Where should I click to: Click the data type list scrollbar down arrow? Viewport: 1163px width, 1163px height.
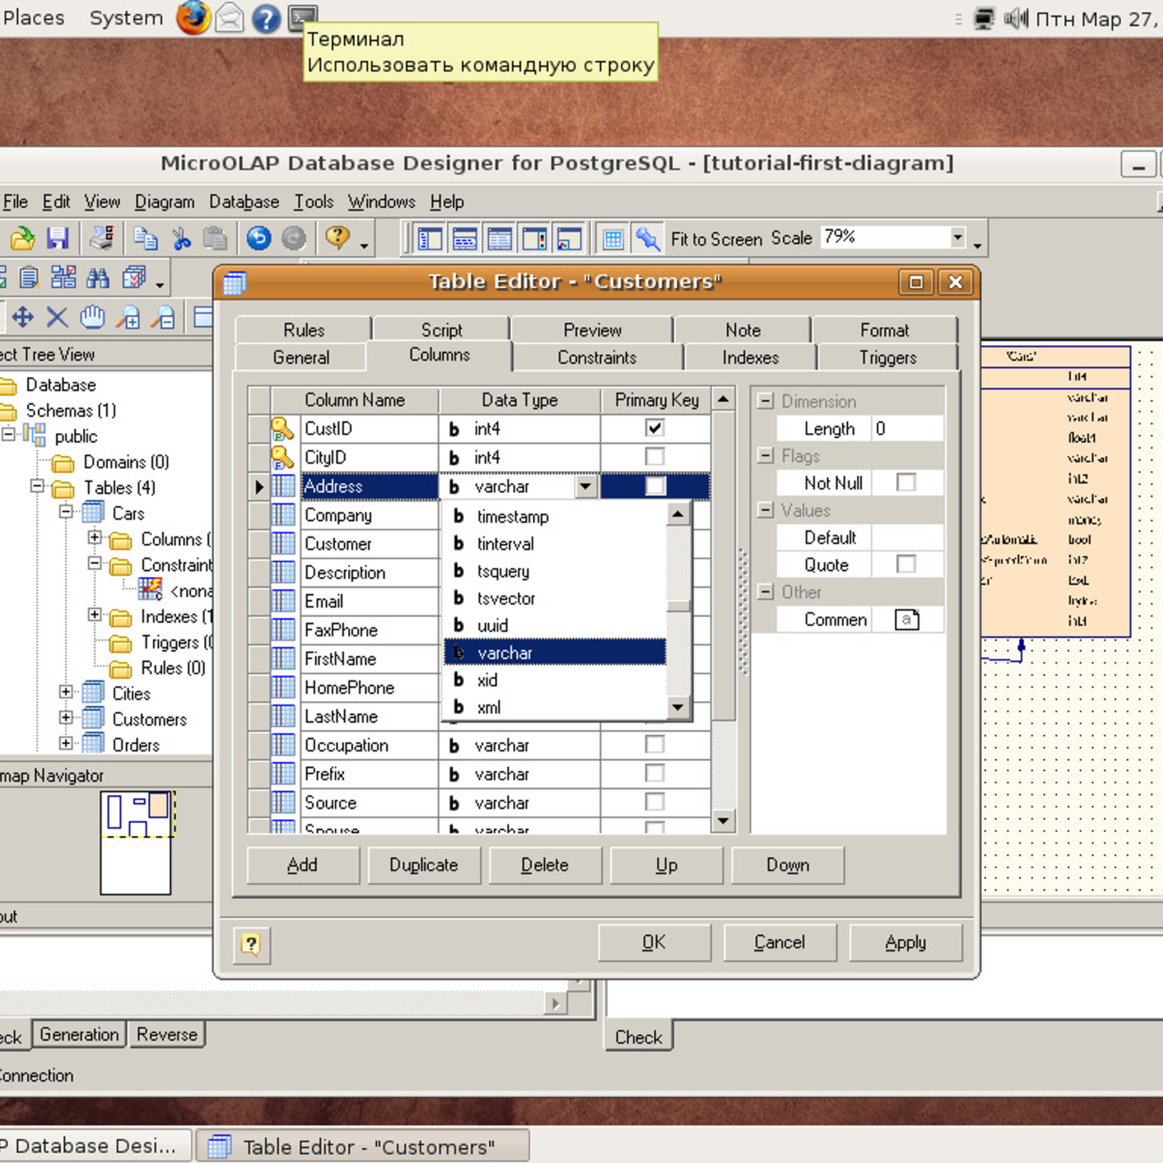point(678,707)
